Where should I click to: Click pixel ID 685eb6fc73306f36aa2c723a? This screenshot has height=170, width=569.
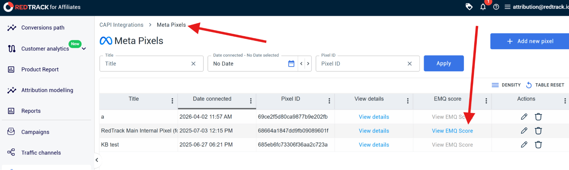click(293, 144)
